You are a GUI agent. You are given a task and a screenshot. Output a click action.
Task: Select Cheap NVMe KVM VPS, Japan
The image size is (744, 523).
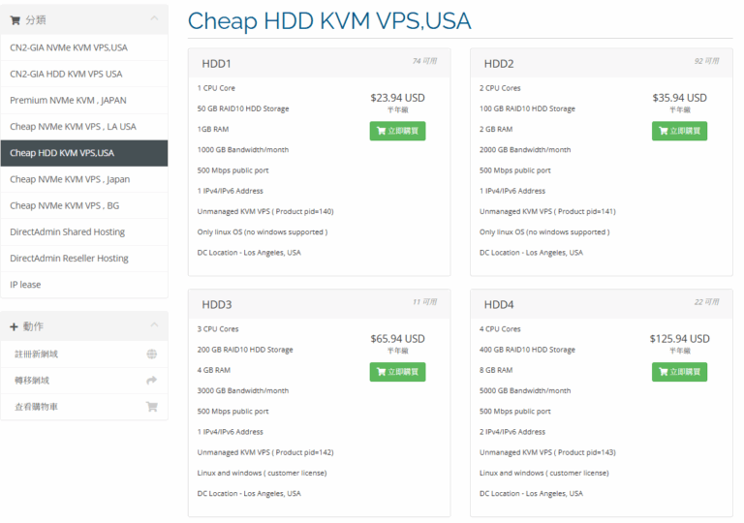84,179
